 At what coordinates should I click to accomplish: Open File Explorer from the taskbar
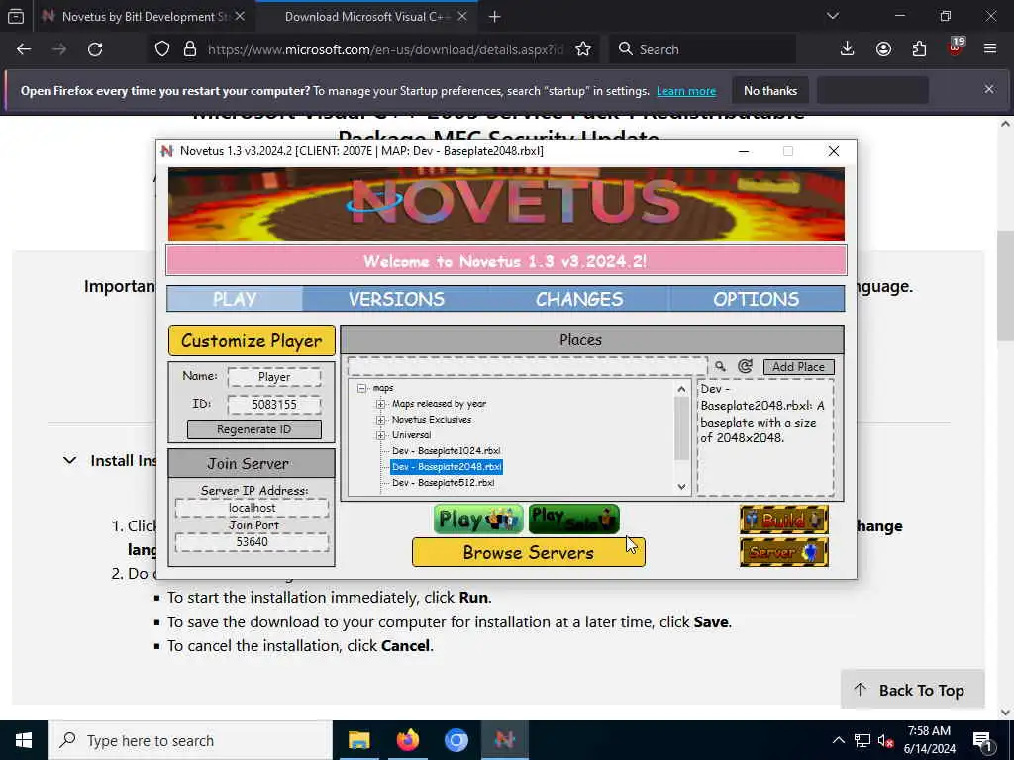pyautogui.click(x=358, y=740)
